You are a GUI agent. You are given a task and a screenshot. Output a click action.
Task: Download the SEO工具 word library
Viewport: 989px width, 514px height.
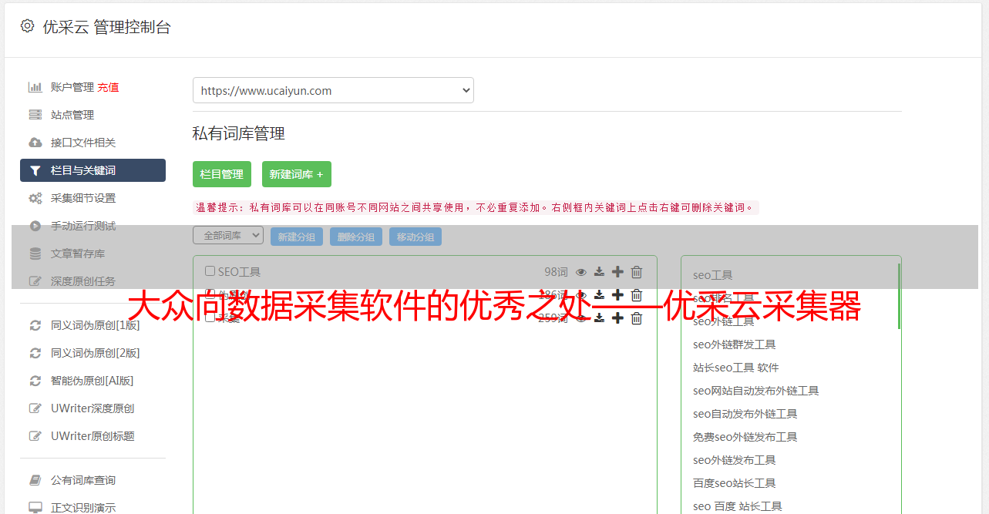599,272
